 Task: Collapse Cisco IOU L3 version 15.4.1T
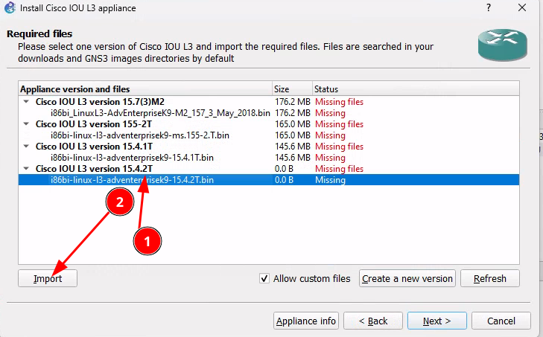[26, 147]
